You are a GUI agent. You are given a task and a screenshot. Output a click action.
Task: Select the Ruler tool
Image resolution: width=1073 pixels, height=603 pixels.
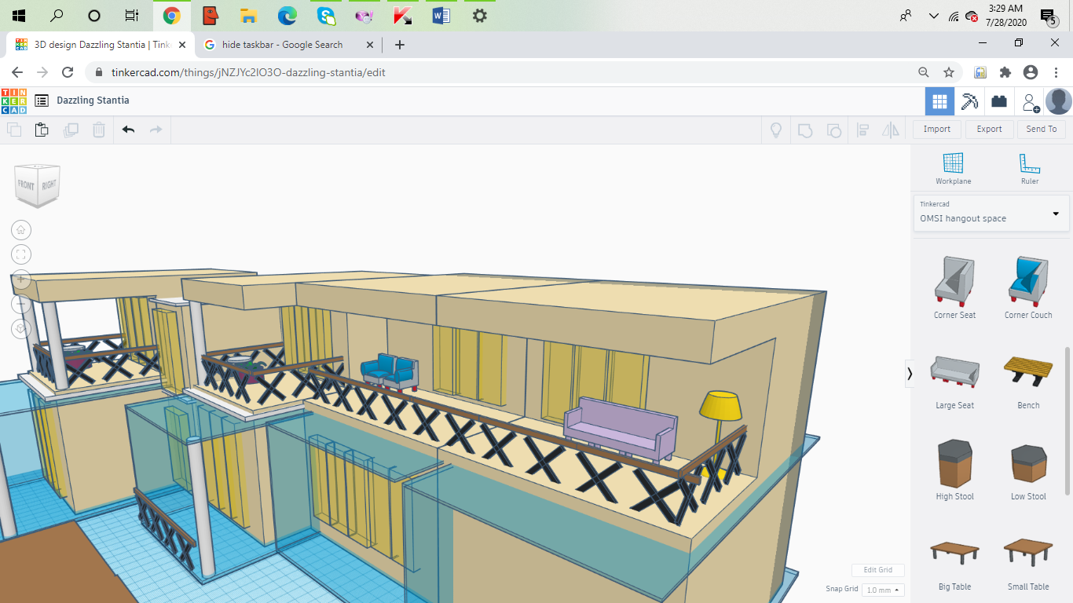1030,169
